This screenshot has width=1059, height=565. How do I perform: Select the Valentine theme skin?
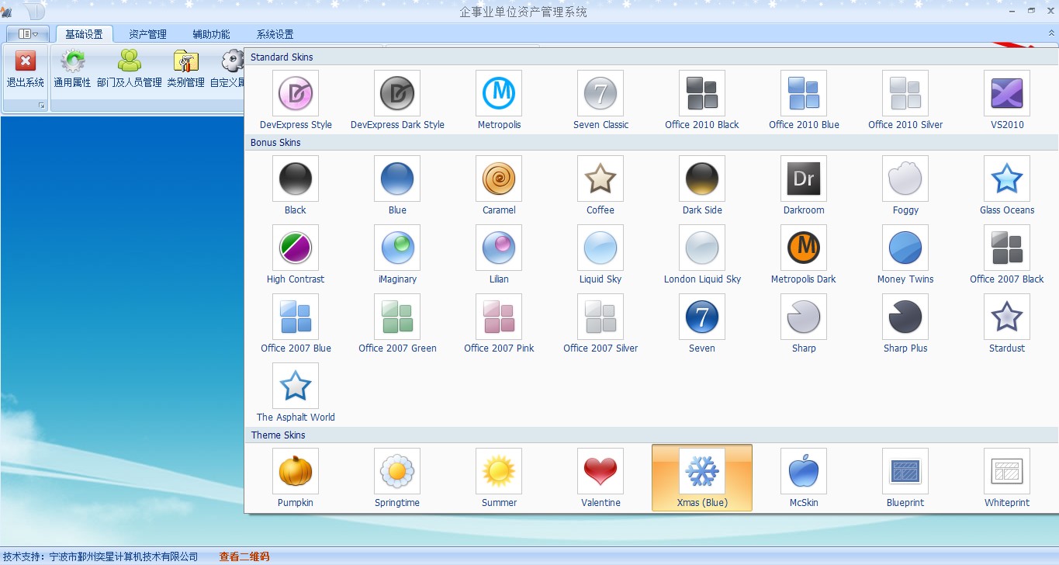point(600,478)
